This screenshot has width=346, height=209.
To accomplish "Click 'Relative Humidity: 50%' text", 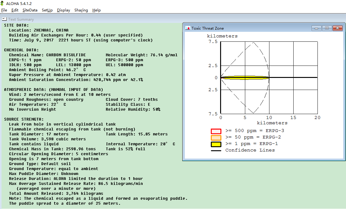I will (133, 109).
